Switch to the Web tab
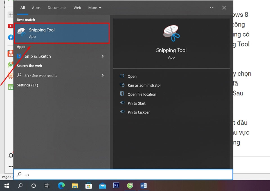This screenshot has height=191, width=270. point(77,8)
